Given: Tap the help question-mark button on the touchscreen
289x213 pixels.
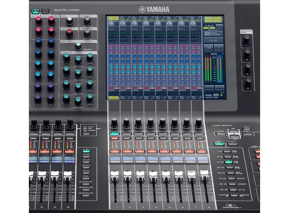Looking at the screenshot, I should pyautogui.click(x=219, y=26).
